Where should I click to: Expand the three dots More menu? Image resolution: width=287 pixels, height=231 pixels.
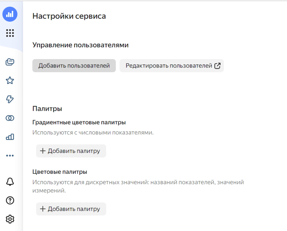(x=10, y=156)
